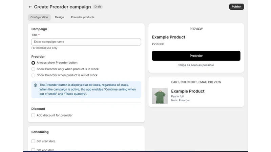Switch to the Configuration tab

tap(39, 17)
